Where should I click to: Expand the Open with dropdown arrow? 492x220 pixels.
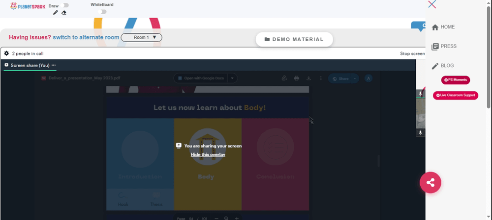coord(233,78)
